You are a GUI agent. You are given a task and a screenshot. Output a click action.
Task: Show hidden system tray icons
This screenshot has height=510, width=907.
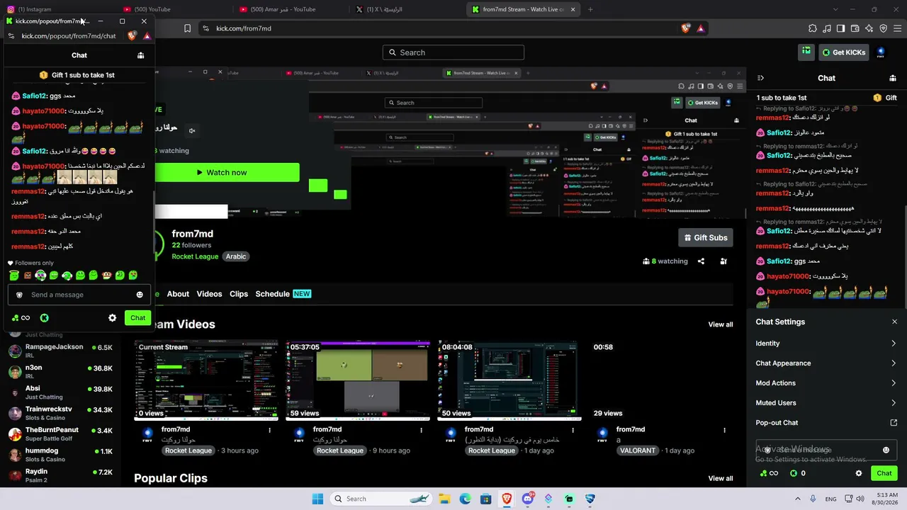[796, 499]
